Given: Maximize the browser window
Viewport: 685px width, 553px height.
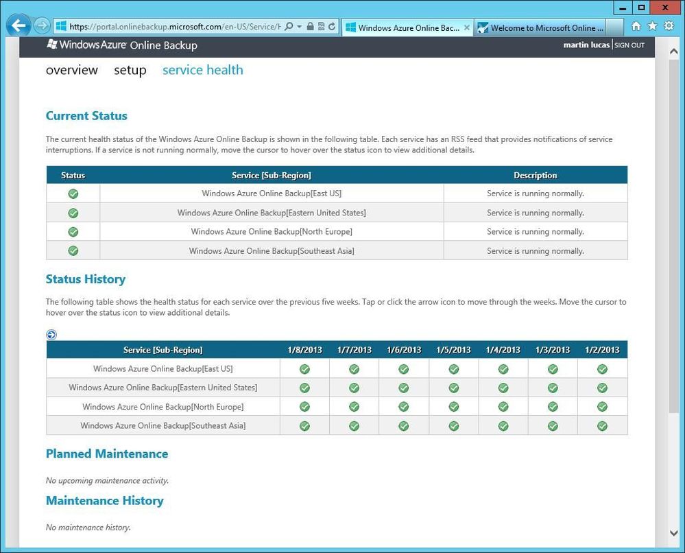Looking at the screenshot, I should tap(641, 8).
